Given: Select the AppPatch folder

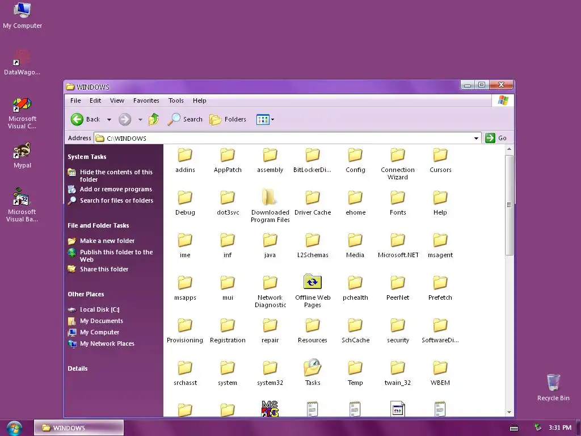Looking at the screenshot, I should point(228,161).
